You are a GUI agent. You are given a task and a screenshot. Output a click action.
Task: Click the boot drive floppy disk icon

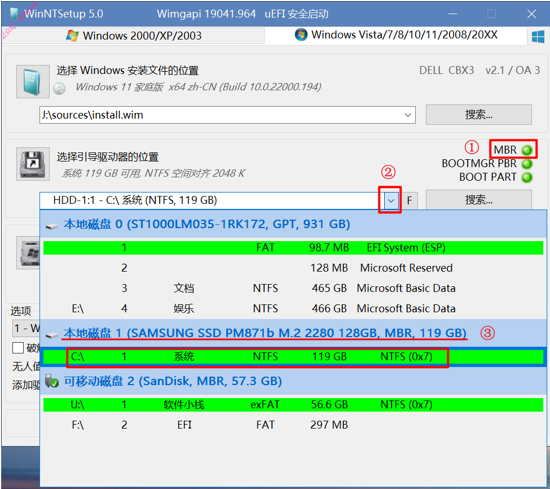pos(33,164)
